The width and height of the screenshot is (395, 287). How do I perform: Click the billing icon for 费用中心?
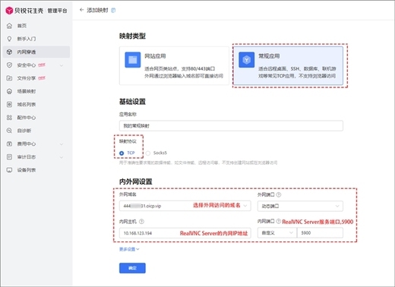tap(9, 143)
